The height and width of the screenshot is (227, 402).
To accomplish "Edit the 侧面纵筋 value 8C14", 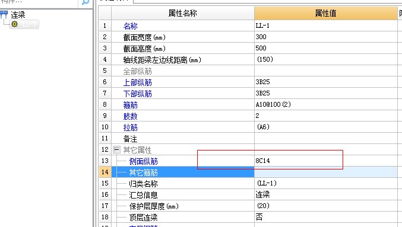I will pos(325,161).
